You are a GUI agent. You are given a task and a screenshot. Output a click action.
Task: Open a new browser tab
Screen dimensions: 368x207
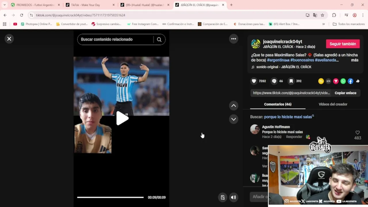click(231, 5)
